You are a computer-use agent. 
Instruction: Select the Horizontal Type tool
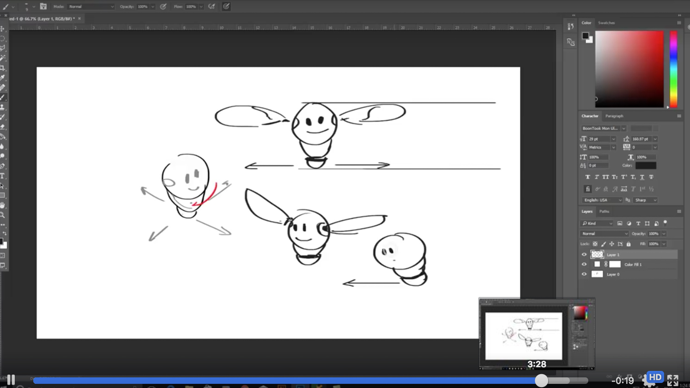point(3,176)
